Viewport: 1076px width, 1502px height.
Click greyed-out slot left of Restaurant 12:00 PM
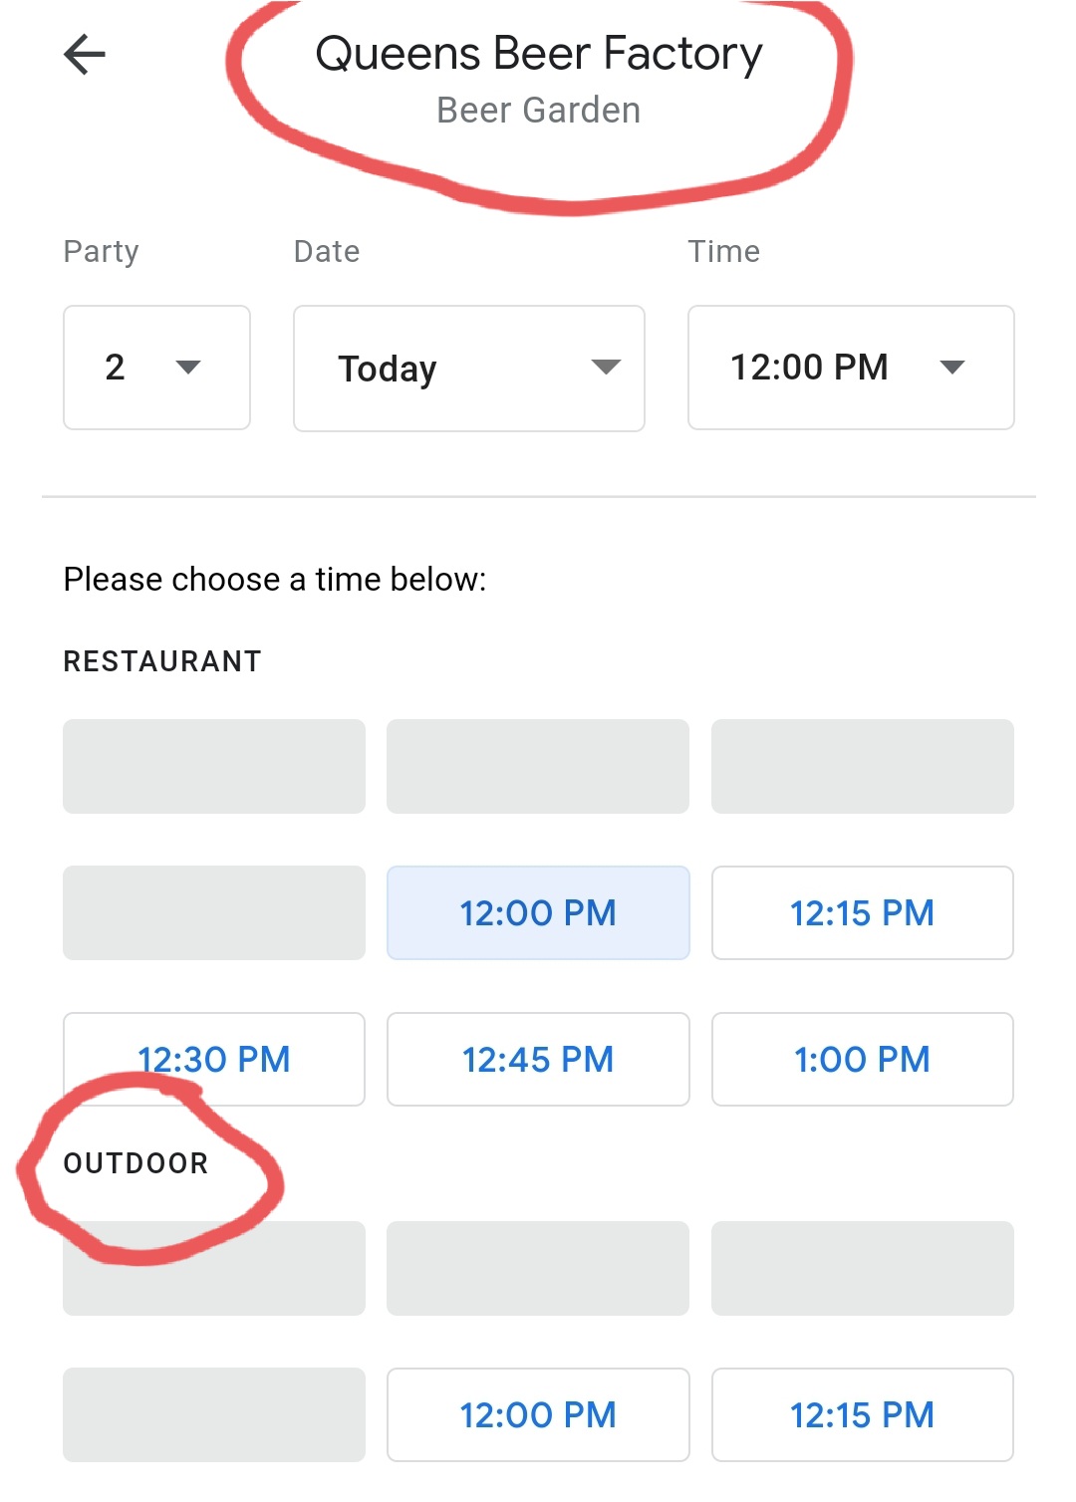[x=214, y=912]
